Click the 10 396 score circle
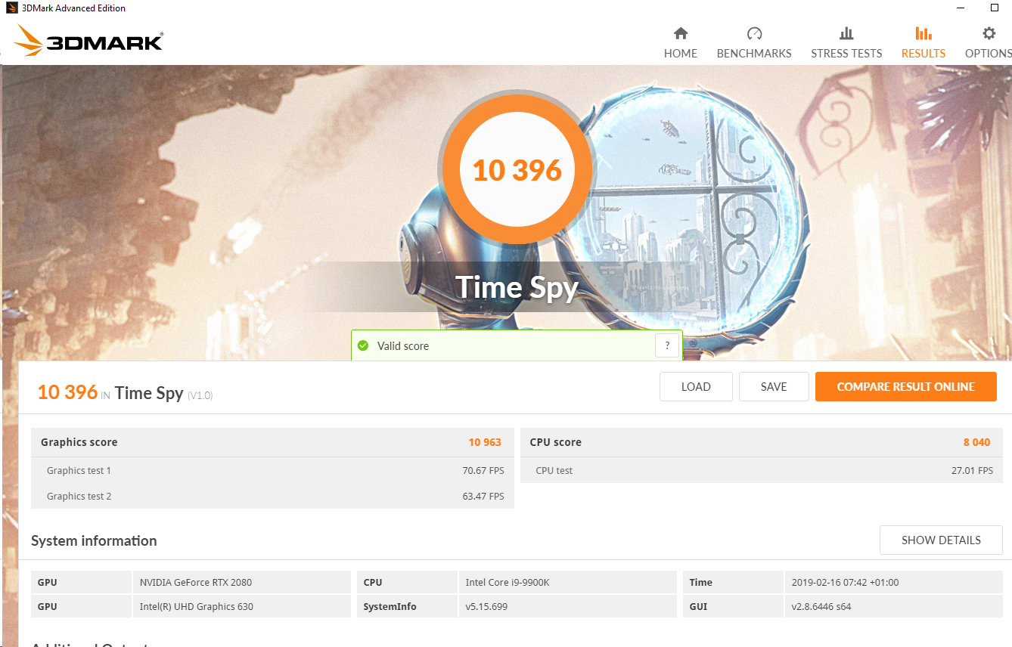This screenshot has width=1012, height=647. click(x=517, y=170)
